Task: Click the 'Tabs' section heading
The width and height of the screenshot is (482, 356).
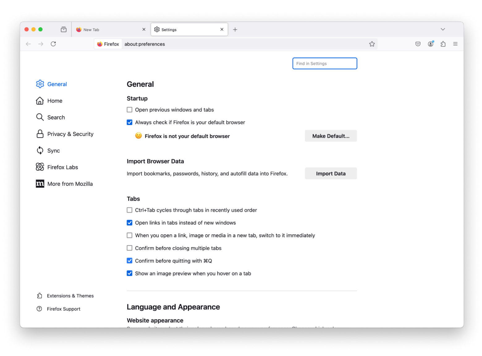Action: pyautogui.click(x=133, y=199)
